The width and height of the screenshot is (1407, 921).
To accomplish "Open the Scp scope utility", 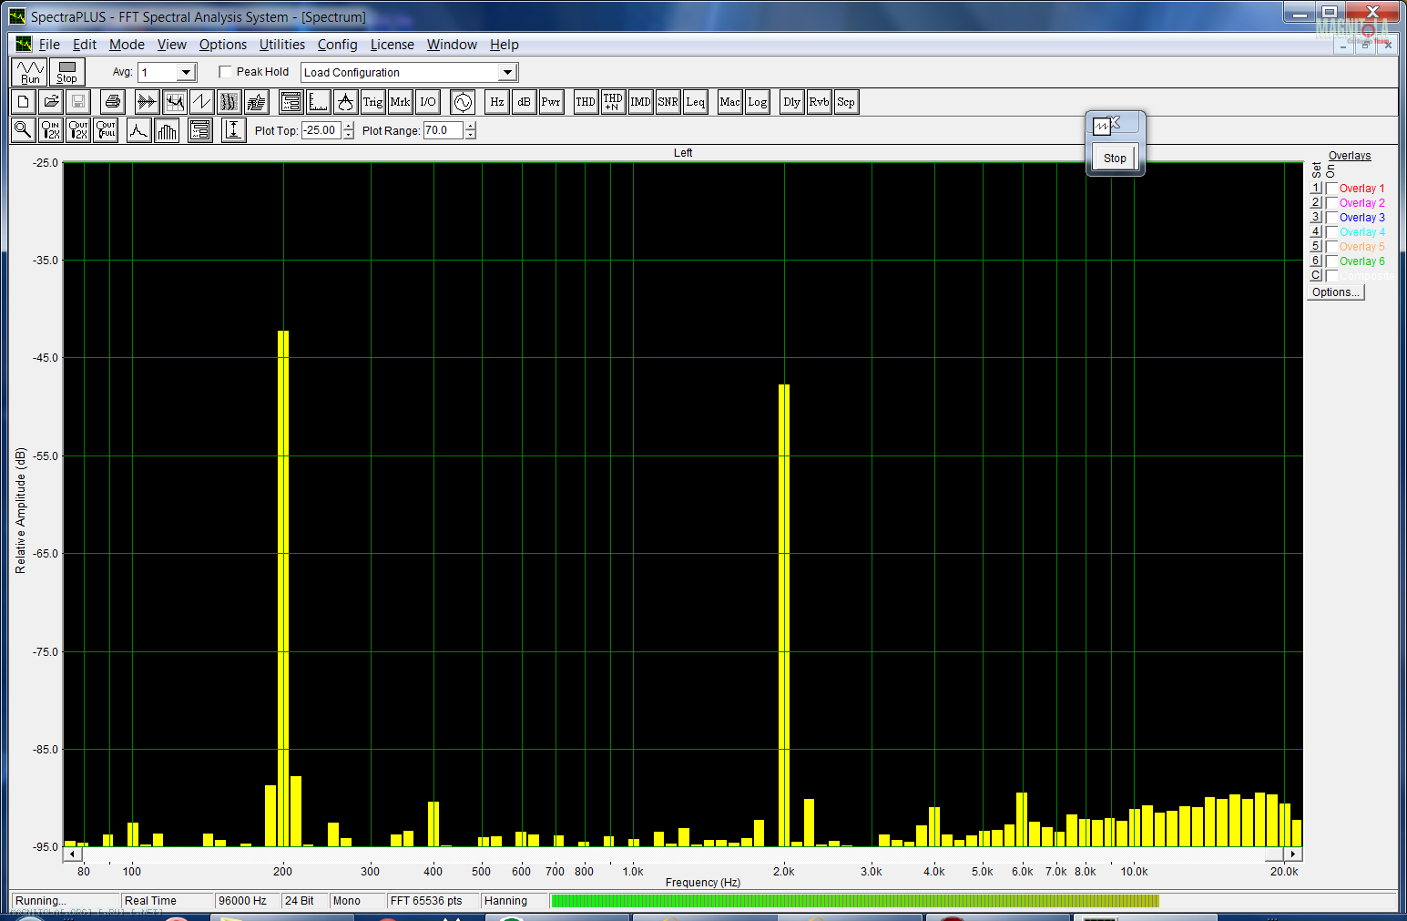I will tap(846, 102).
